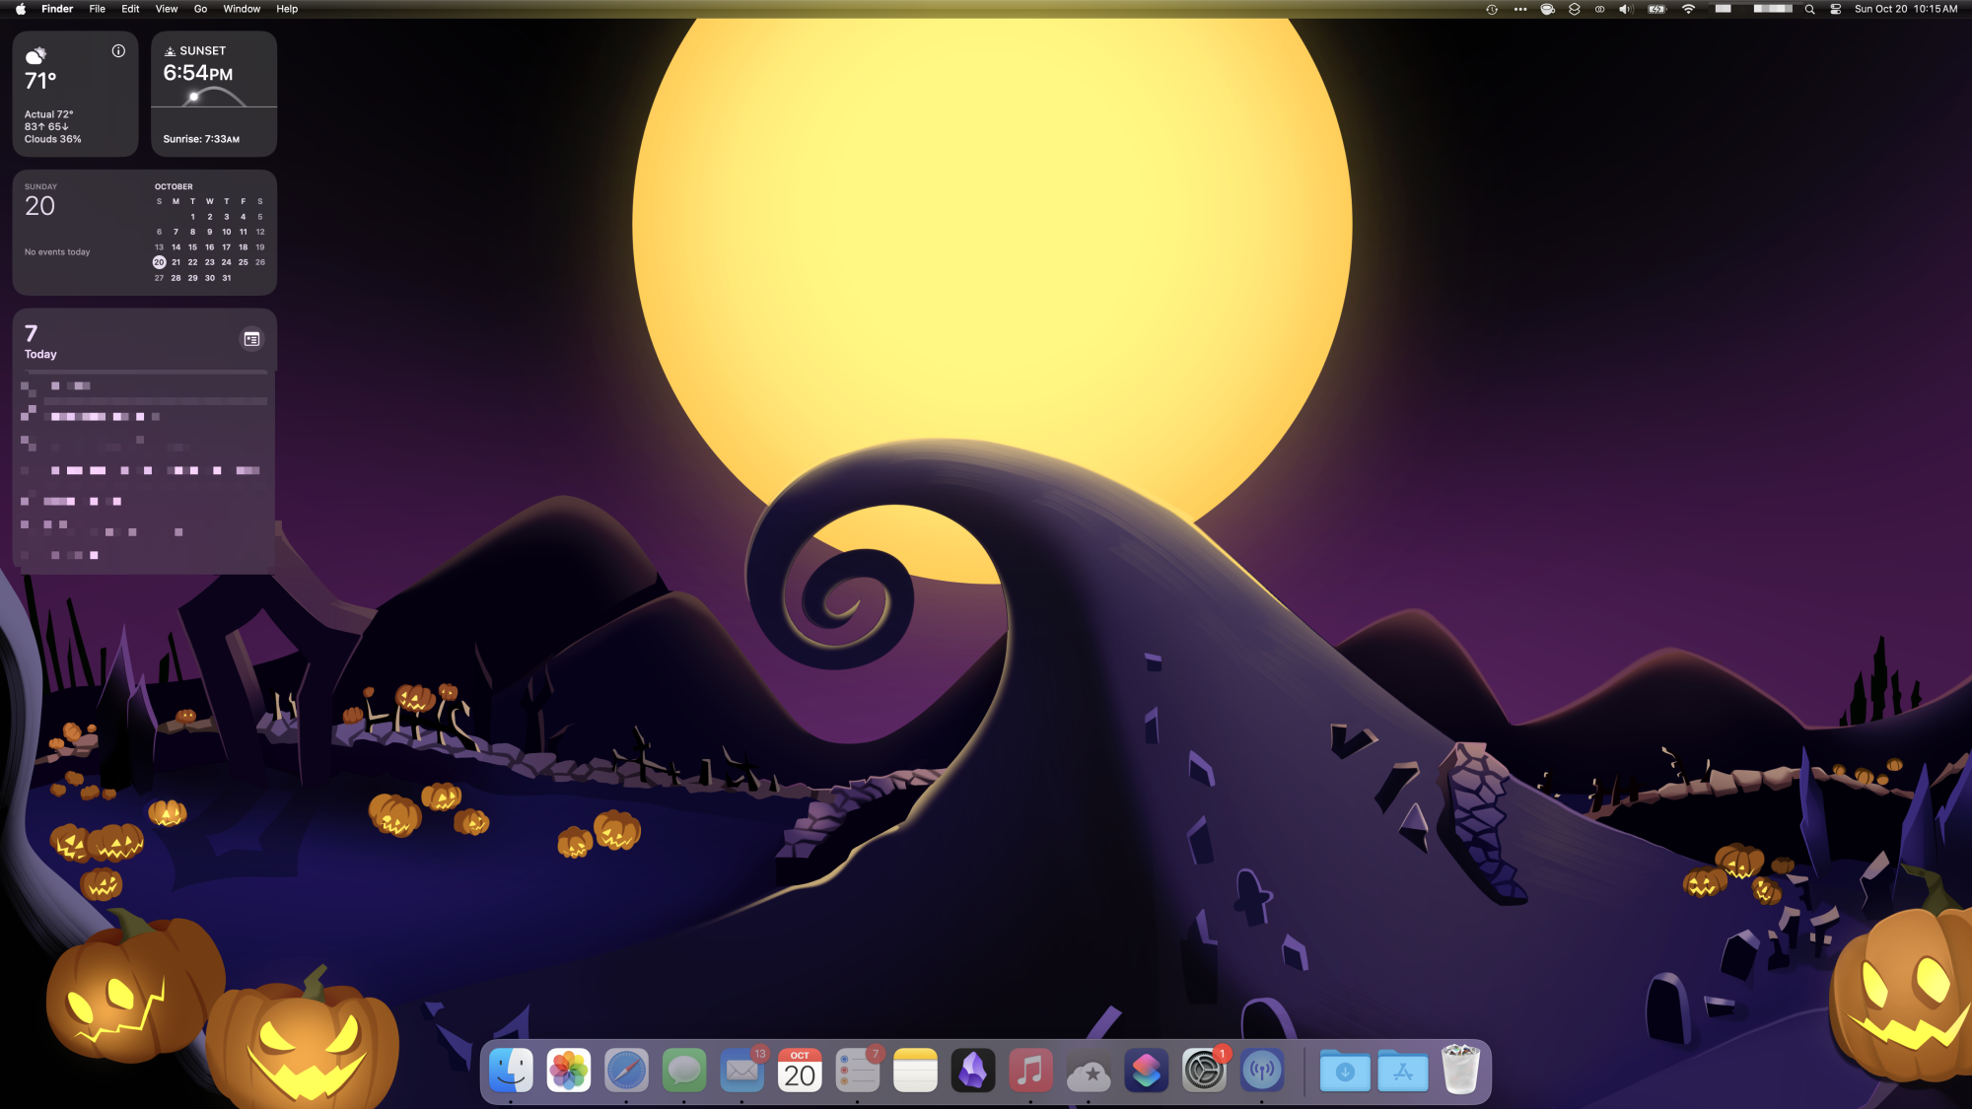Open Safari from the dock
This screenshot has width=1972, height=1109.
[626, 1071]
